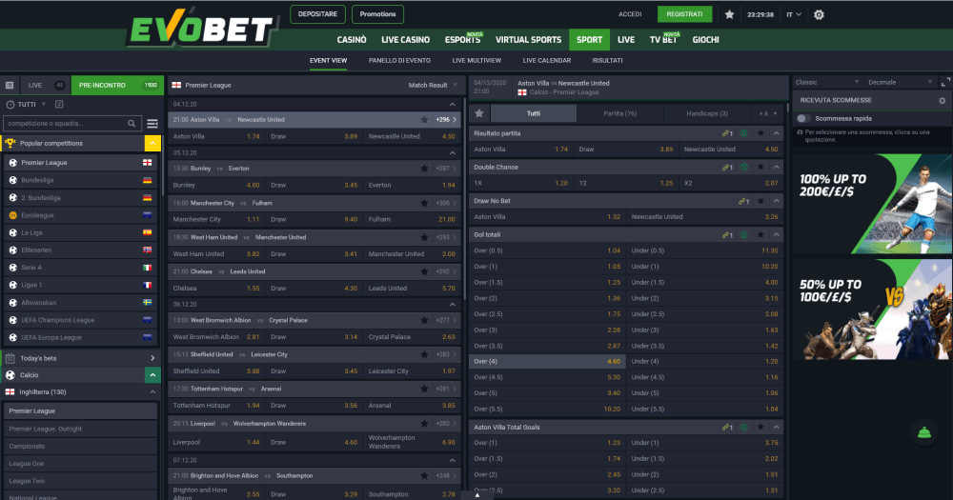Select the Partita (76) market tab
This screenshot has height=500, width=953.
(x=620, y=113)
